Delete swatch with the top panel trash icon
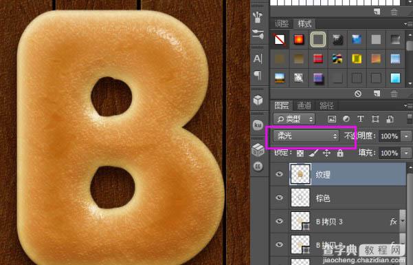413x265 pixels. tap(394, 12)
